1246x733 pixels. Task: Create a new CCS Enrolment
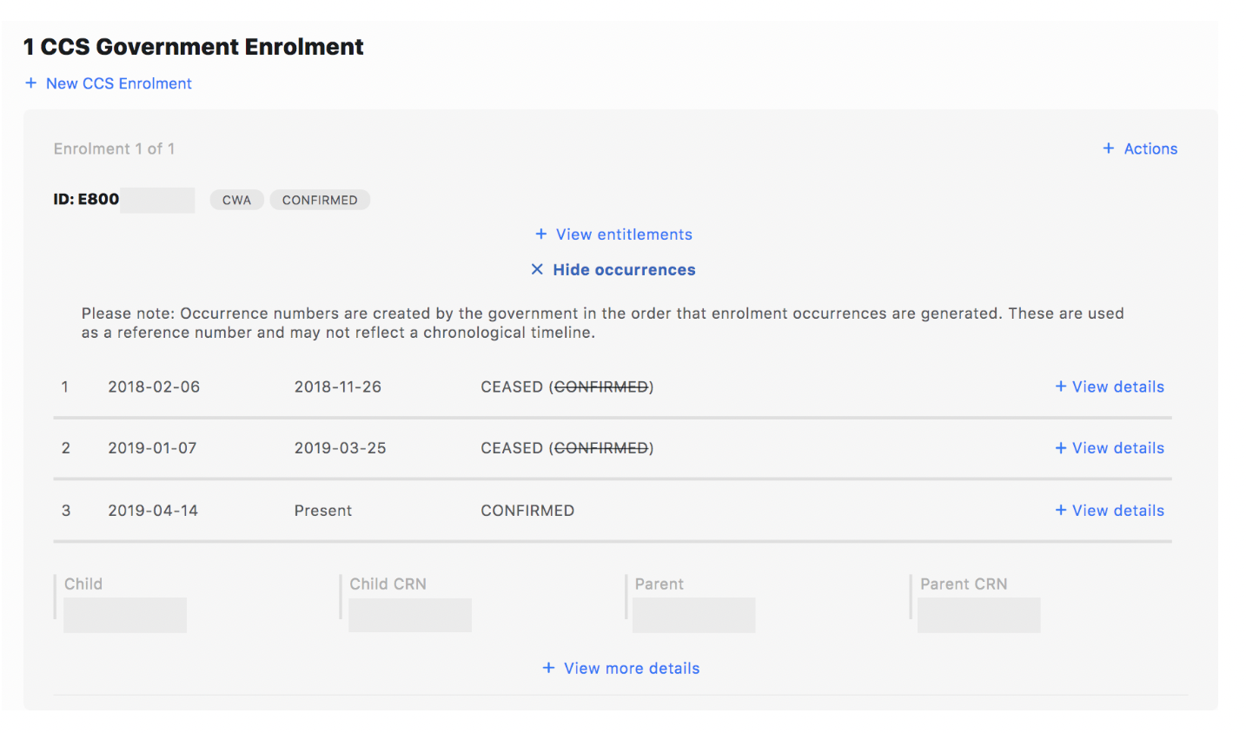[119, 83]
